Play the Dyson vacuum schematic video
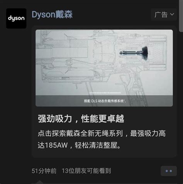Screen dimensions: 183x184 point(104,68)
